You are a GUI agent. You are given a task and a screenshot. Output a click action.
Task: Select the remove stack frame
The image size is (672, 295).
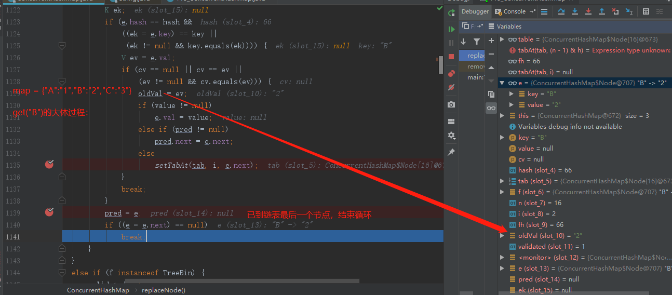[472, 66]
